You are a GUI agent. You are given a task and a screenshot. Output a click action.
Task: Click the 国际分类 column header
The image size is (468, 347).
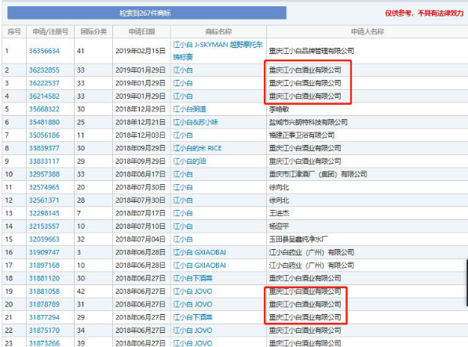tap(93, 31)
